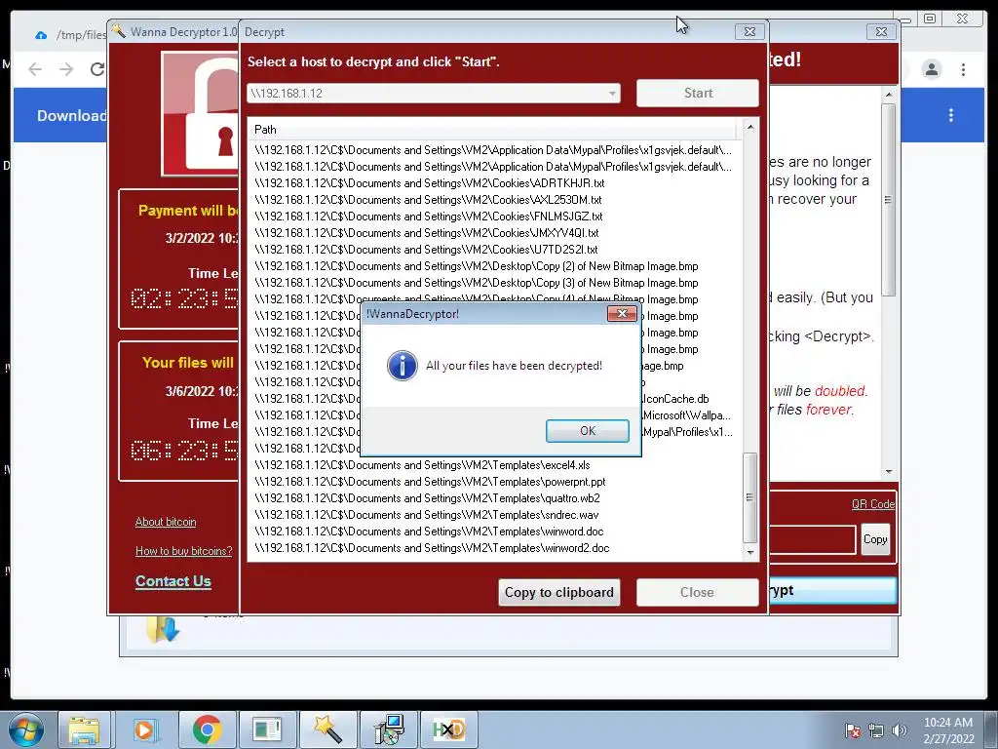
Task: Click the browser Back arrow
Action: coord(35,69)
